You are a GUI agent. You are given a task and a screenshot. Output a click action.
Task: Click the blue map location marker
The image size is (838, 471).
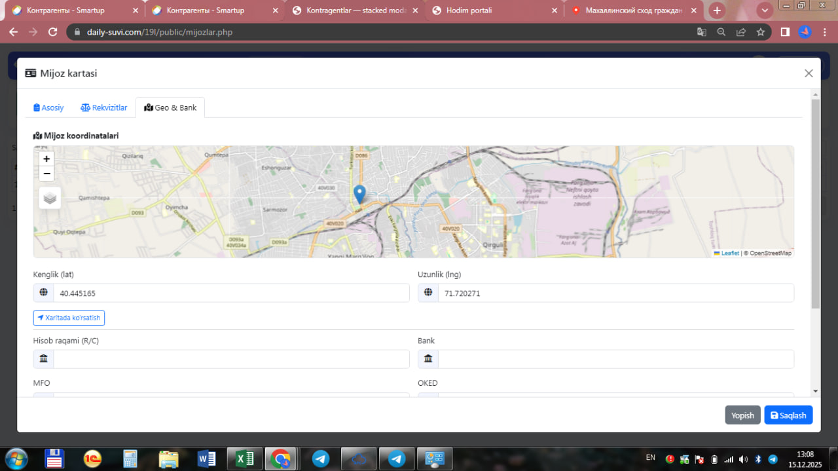359,194
